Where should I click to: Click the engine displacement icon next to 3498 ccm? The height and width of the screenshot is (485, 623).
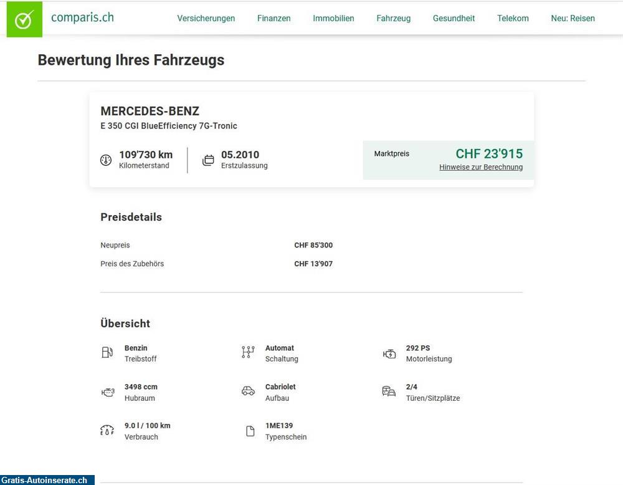108,392
